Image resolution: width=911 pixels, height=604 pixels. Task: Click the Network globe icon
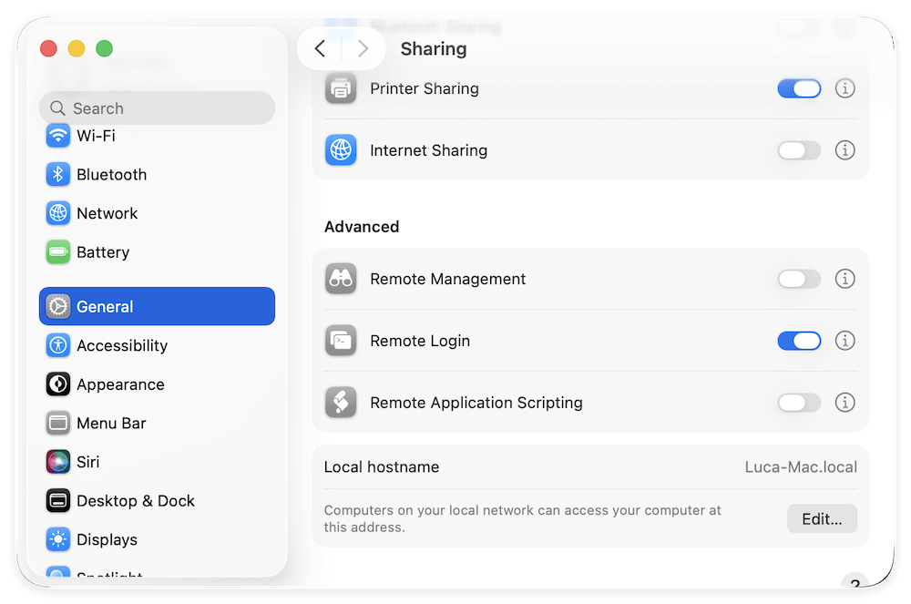coord(57,213)
